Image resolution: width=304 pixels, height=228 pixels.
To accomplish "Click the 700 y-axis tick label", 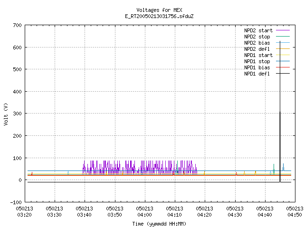I will [18, 25].
